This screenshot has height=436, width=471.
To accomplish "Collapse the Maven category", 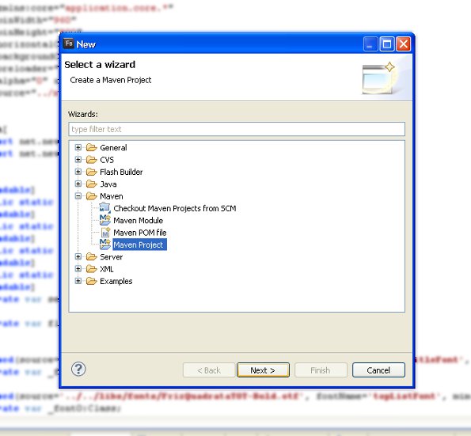I will tap(78, 196).
